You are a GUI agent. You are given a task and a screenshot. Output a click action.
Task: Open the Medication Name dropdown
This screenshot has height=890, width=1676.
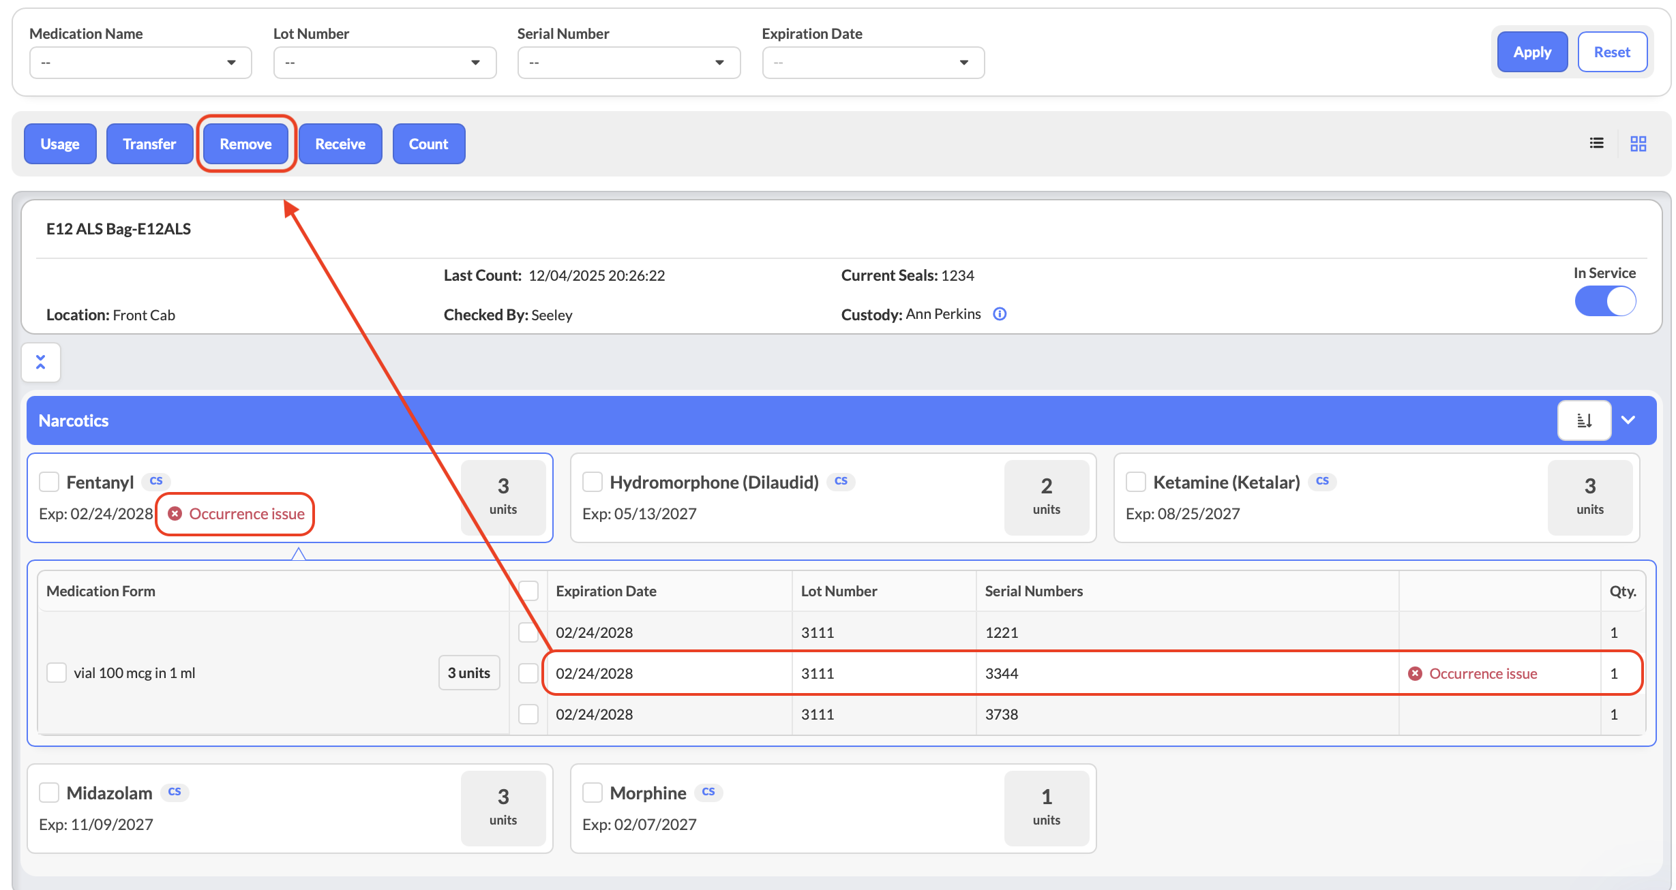140,63
